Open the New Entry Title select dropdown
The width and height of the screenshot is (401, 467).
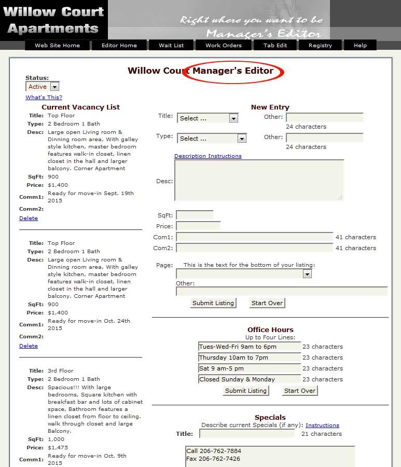[208, 118]
